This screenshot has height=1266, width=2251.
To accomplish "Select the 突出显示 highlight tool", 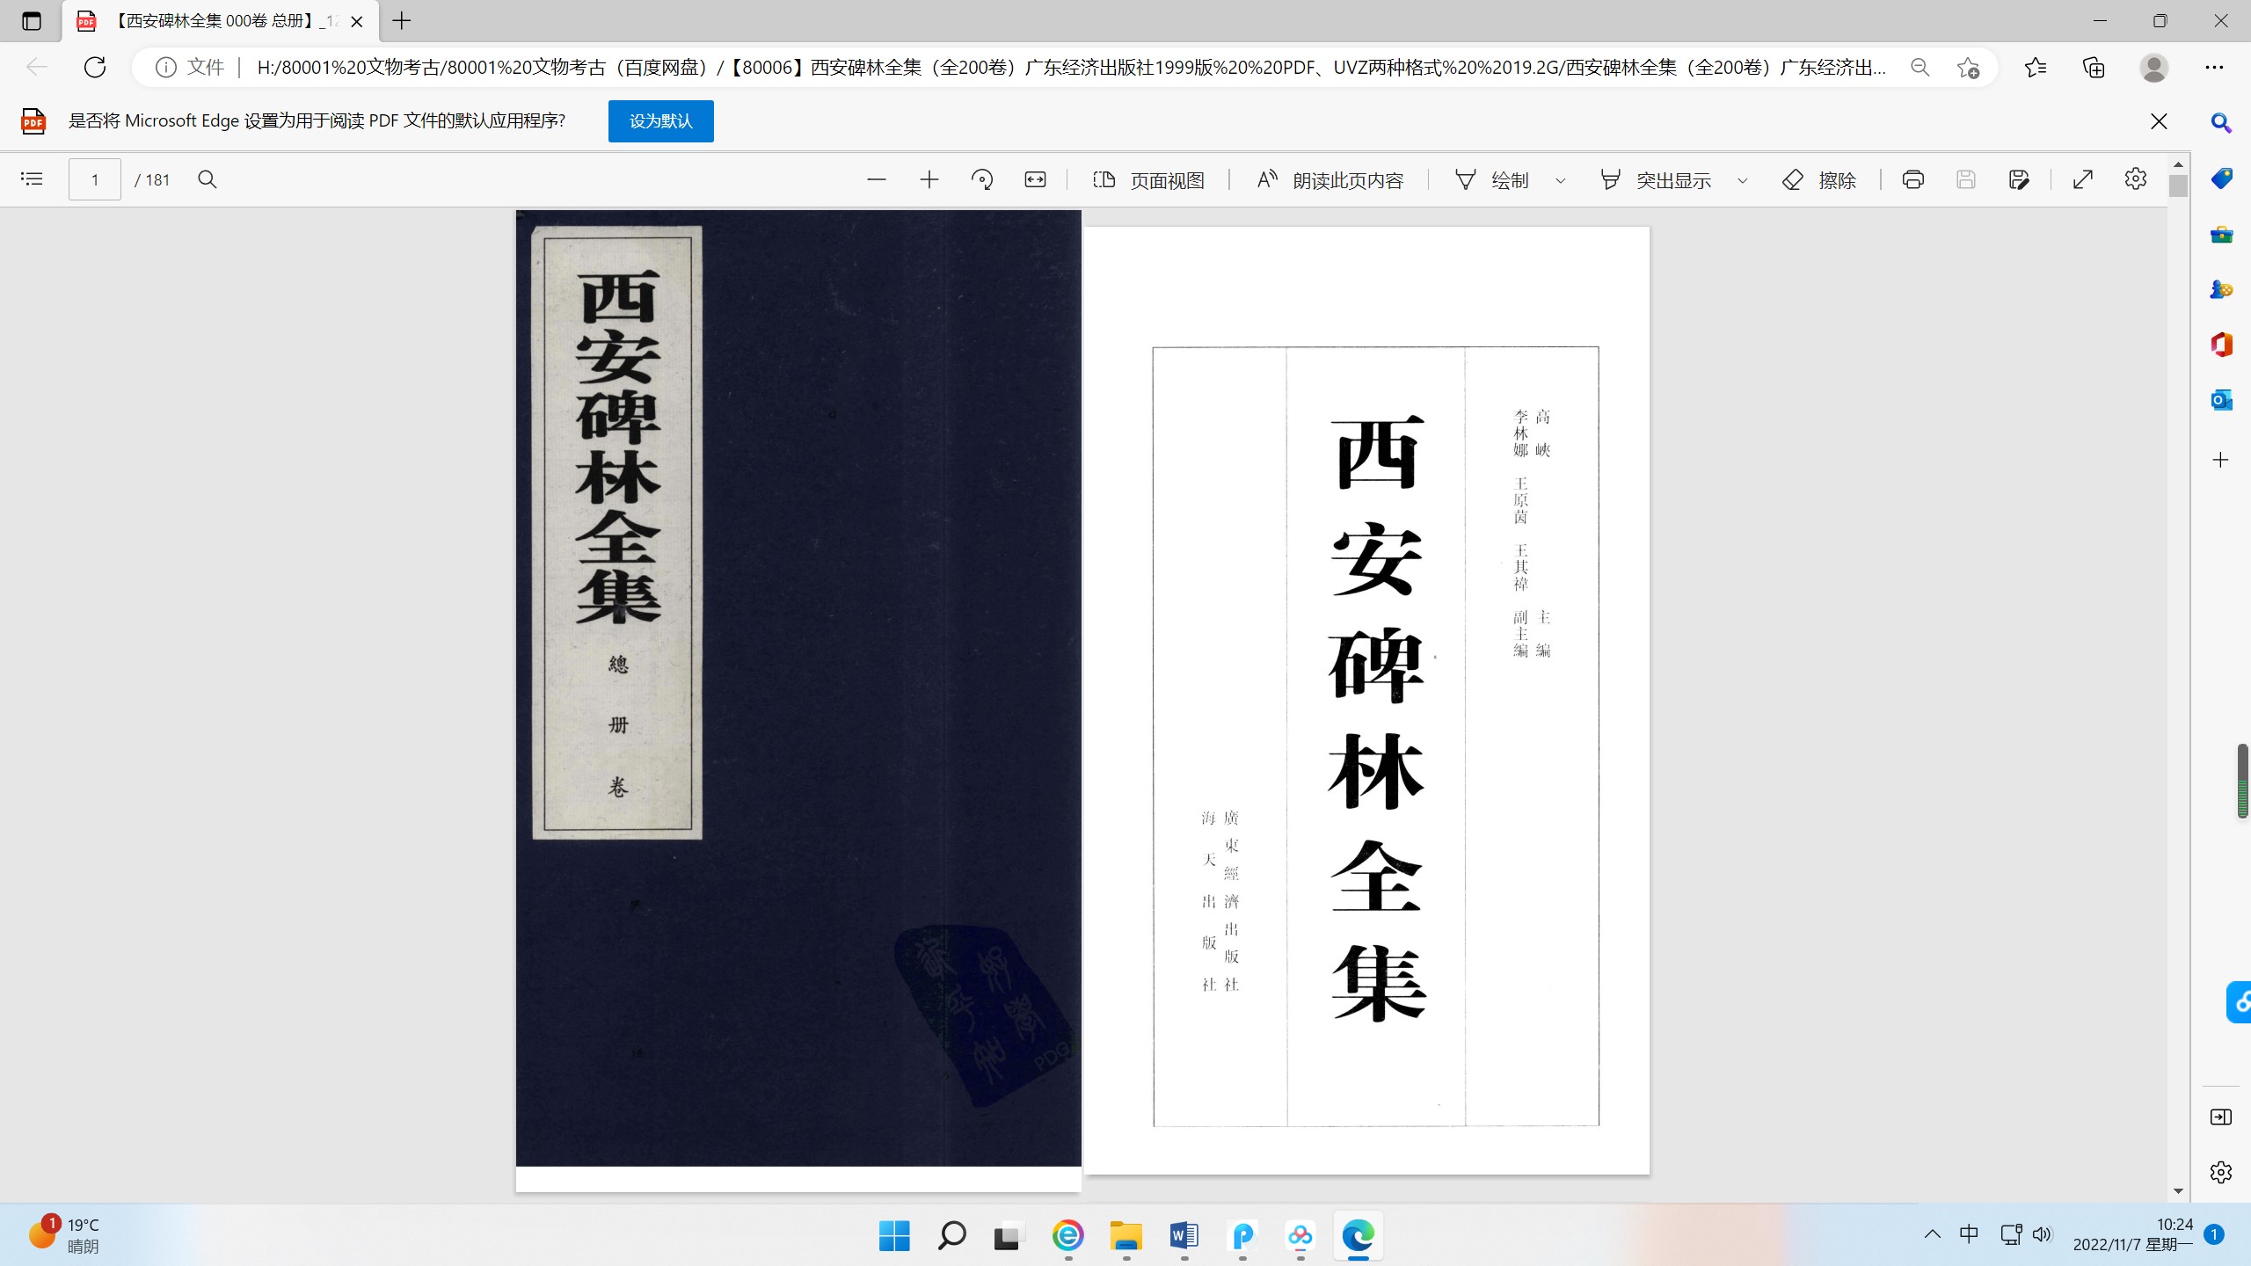I will pos(1656,179).
